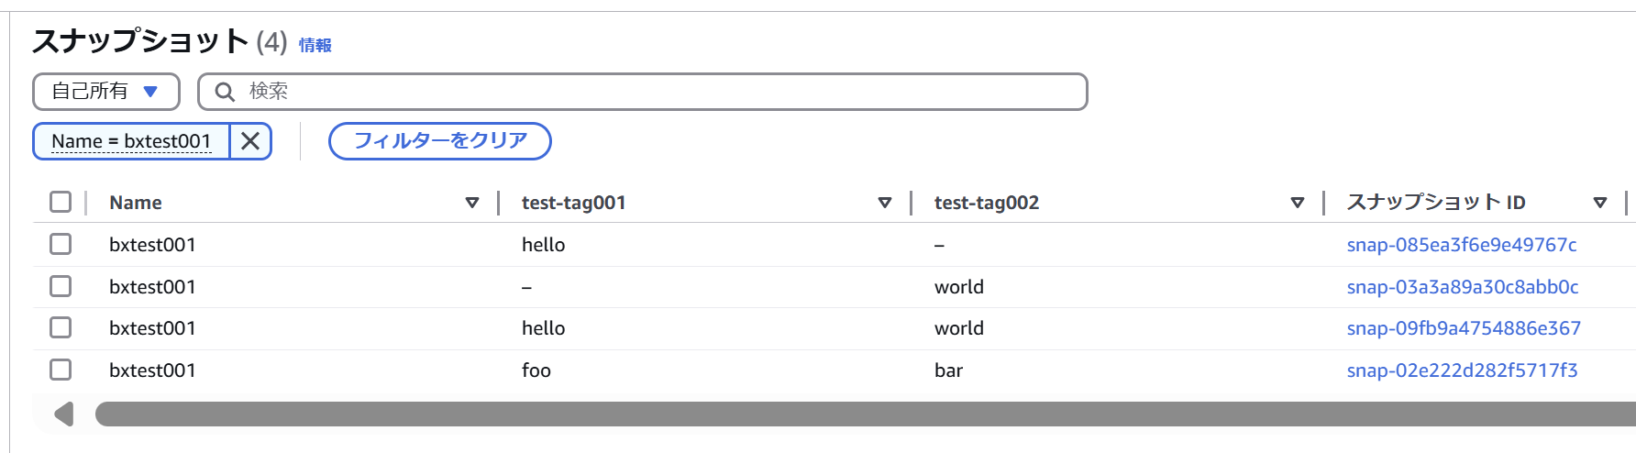Viewport: 1636px width, 453px height.
Task: Check the row with foo and bar tags
Action: 61,370
